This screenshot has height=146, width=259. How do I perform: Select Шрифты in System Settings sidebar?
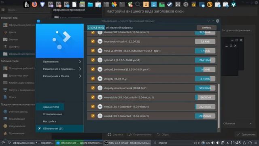point(14,47)
